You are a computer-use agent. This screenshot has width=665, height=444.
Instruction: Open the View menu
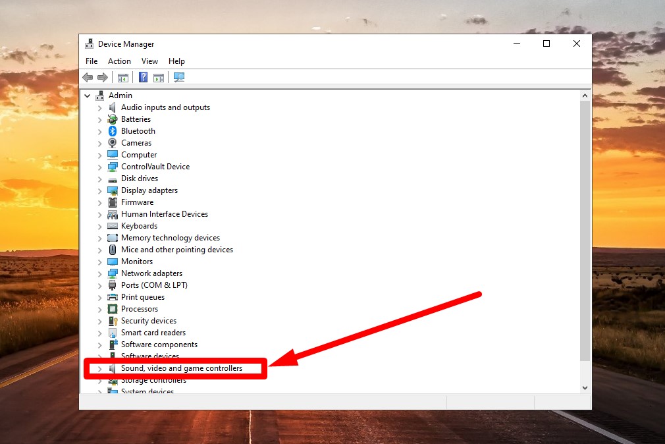(149, 61)
